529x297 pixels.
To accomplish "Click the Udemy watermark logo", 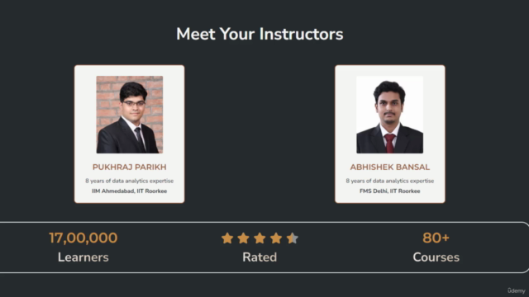I will click(517, 290).
